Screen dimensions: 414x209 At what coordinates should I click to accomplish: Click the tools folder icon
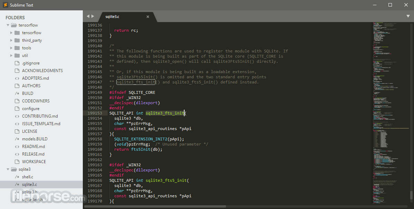point(17,48)
